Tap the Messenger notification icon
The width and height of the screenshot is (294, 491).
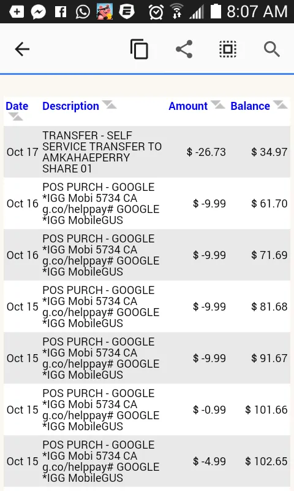point(39,12)
